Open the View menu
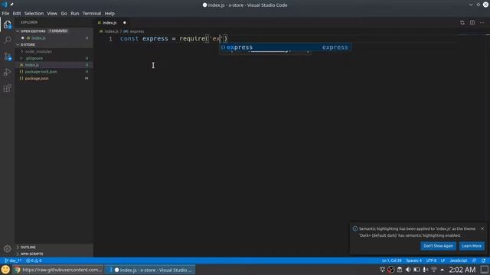The image size is (490, 275). pos(52,14)
